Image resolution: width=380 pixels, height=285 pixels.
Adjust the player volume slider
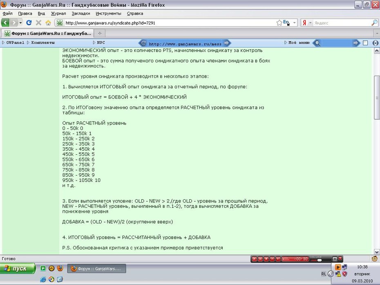tap(320, 260)
